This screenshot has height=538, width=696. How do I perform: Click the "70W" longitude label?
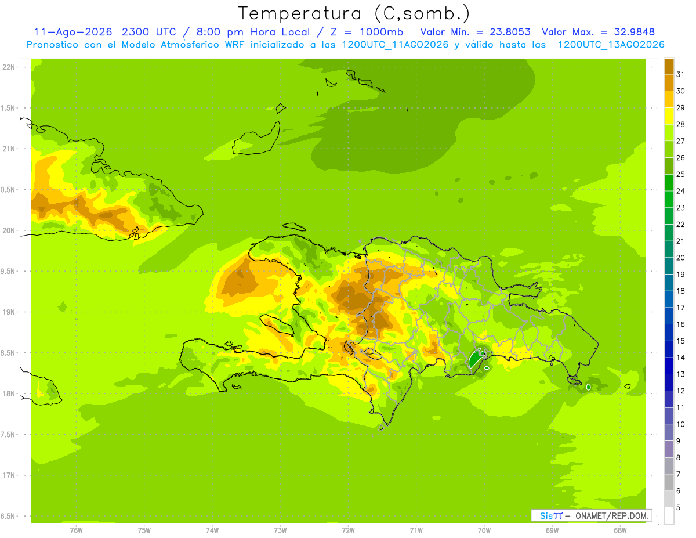484,530
